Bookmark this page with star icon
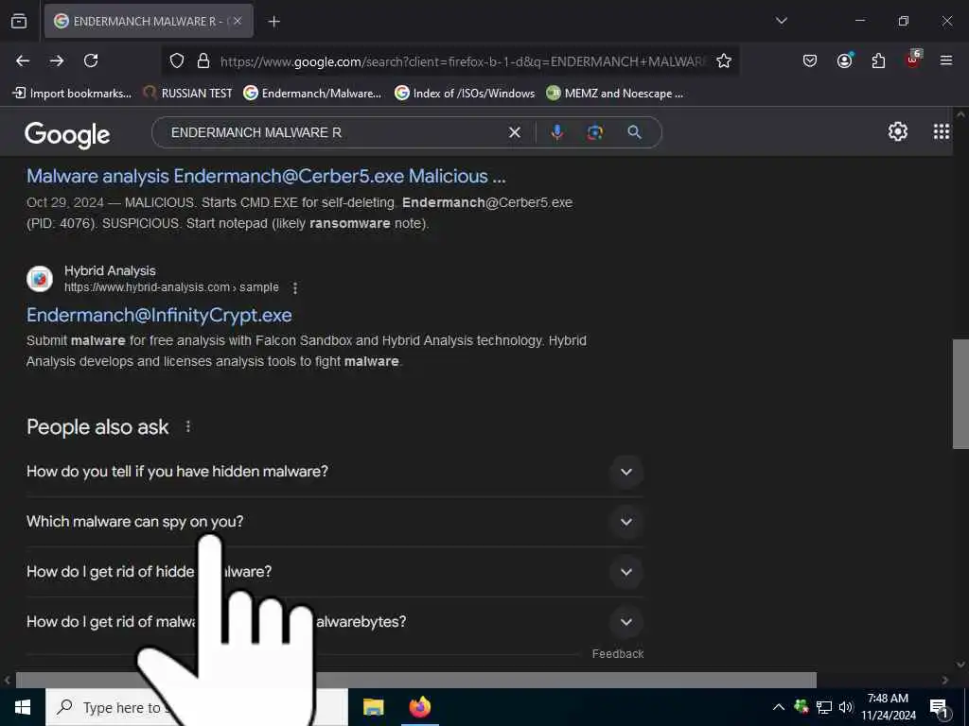The image size is (969, 726). click(724, 60)
